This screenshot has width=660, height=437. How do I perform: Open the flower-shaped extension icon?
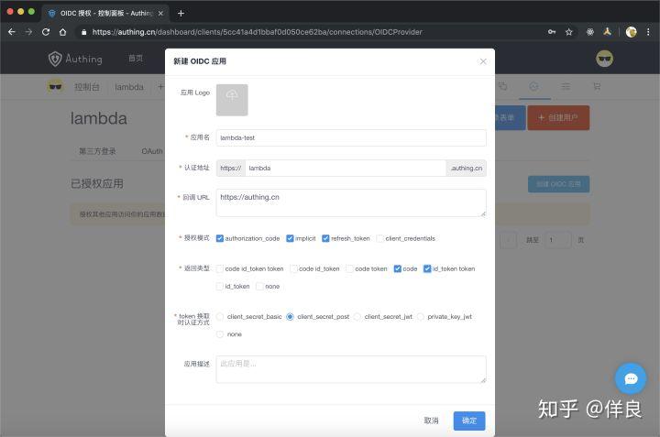tap(590, 32)
